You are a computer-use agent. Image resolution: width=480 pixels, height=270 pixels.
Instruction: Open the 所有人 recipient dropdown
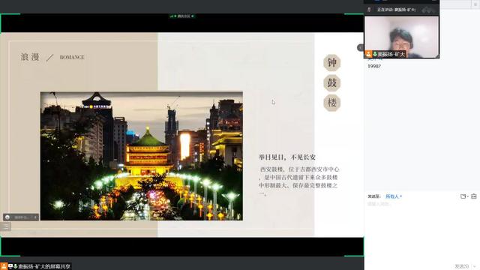[394, 196]
